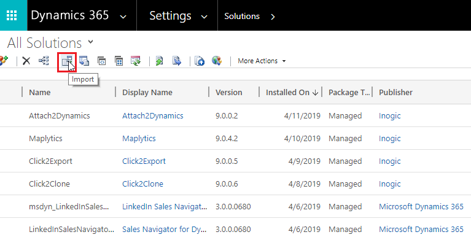
Task: Open Inogic publisher link in Attach2Dynamics row
Action: (389, 116)
